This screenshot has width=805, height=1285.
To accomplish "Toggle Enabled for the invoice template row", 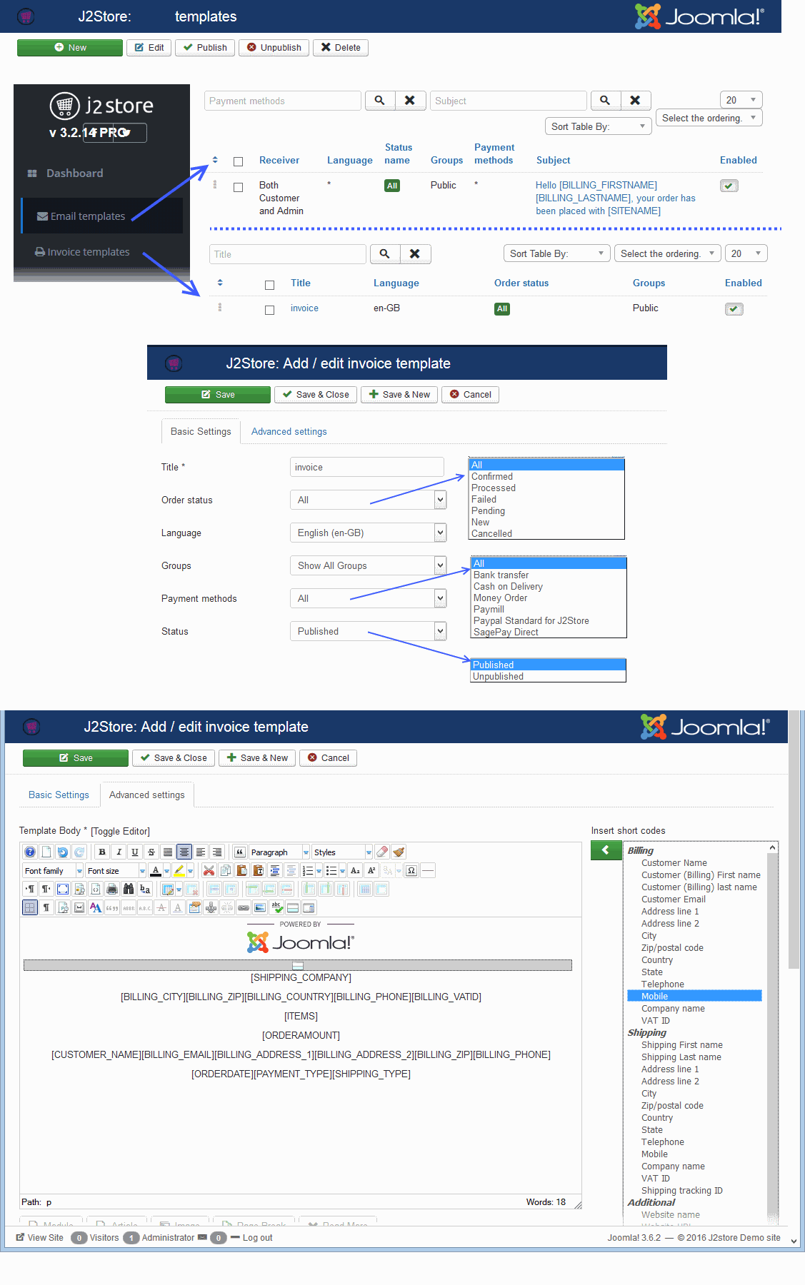I will (734, 309).
